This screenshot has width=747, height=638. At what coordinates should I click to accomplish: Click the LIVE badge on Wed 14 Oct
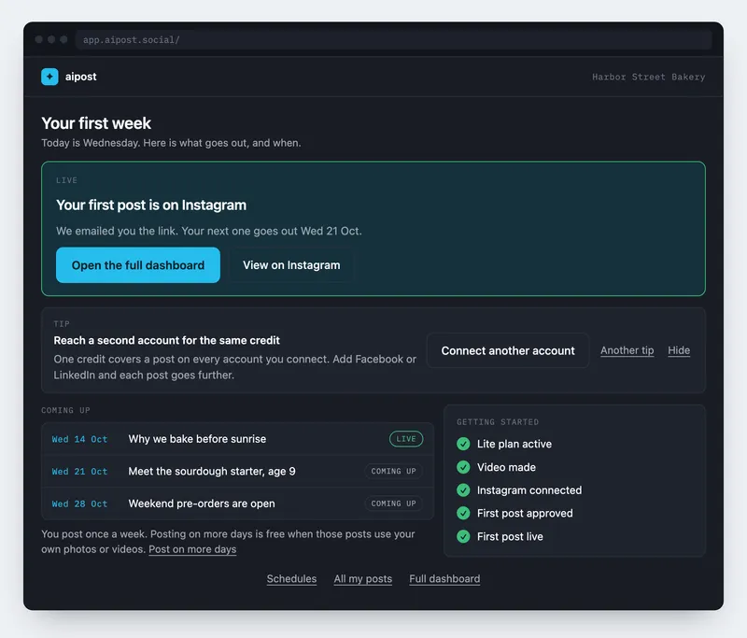coord(406,439)
